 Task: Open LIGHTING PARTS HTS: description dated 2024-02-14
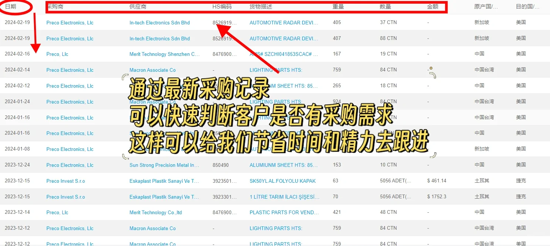(276, 70)
